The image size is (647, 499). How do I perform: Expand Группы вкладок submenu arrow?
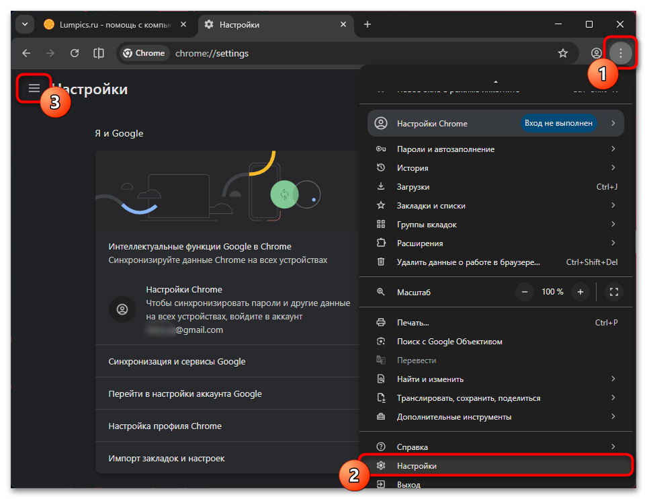[x=613, y=224]
